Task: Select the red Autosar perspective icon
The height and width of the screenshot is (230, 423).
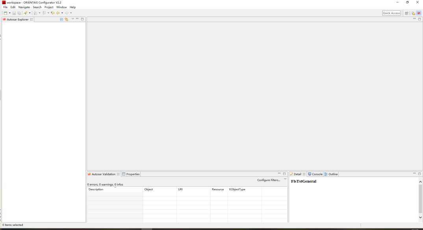Action: 419,13
